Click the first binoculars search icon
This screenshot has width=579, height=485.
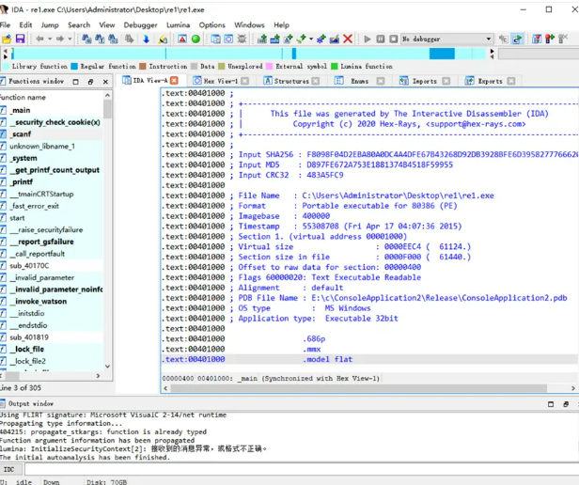click(86, 39)
